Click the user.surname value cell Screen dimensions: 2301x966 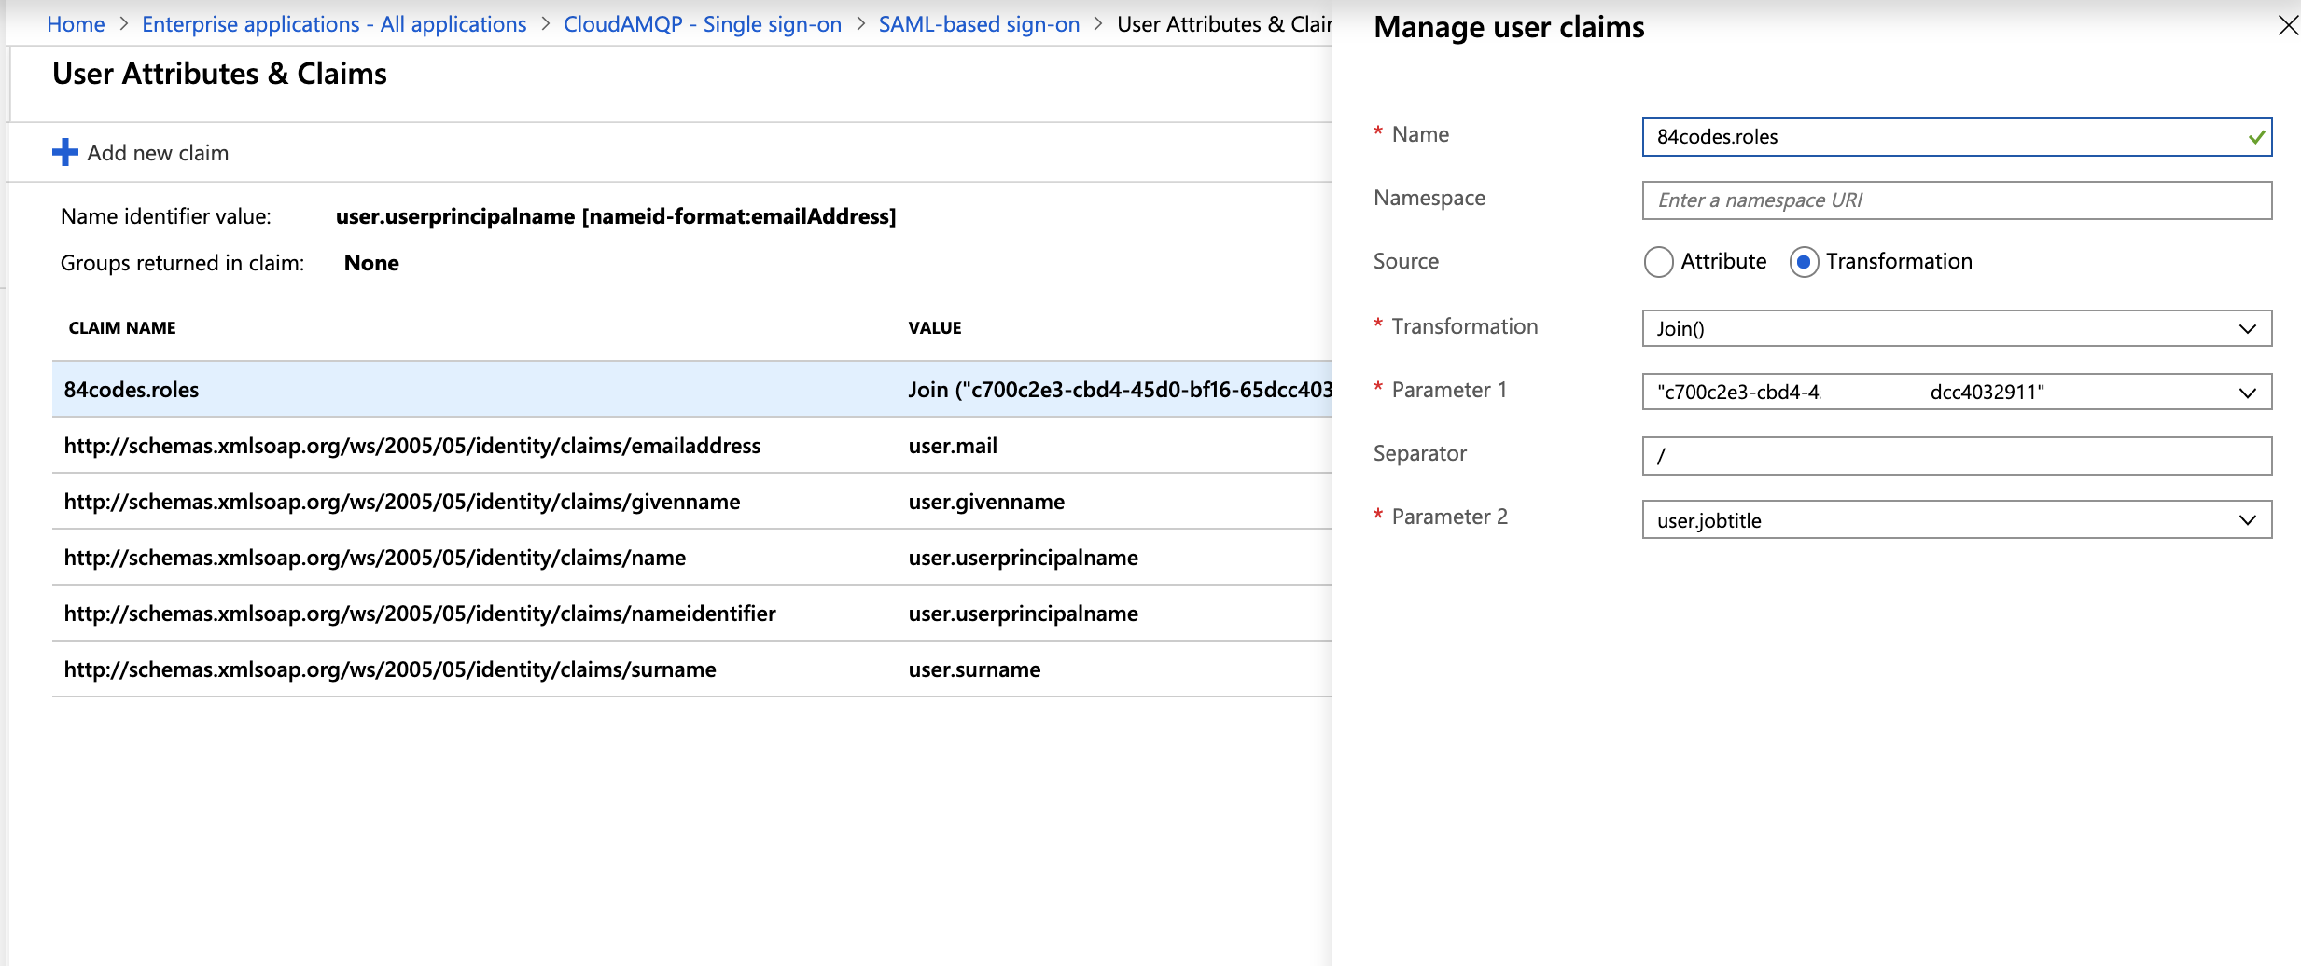pos(974,669)
